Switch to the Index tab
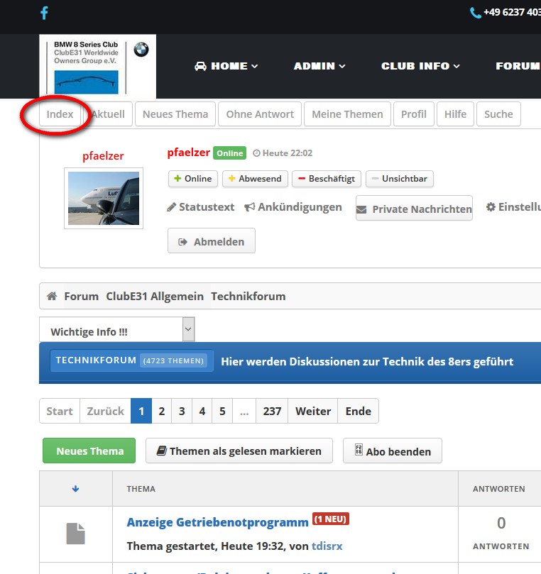The height and width of the screenshot is (574, 541). coord(60,114)
